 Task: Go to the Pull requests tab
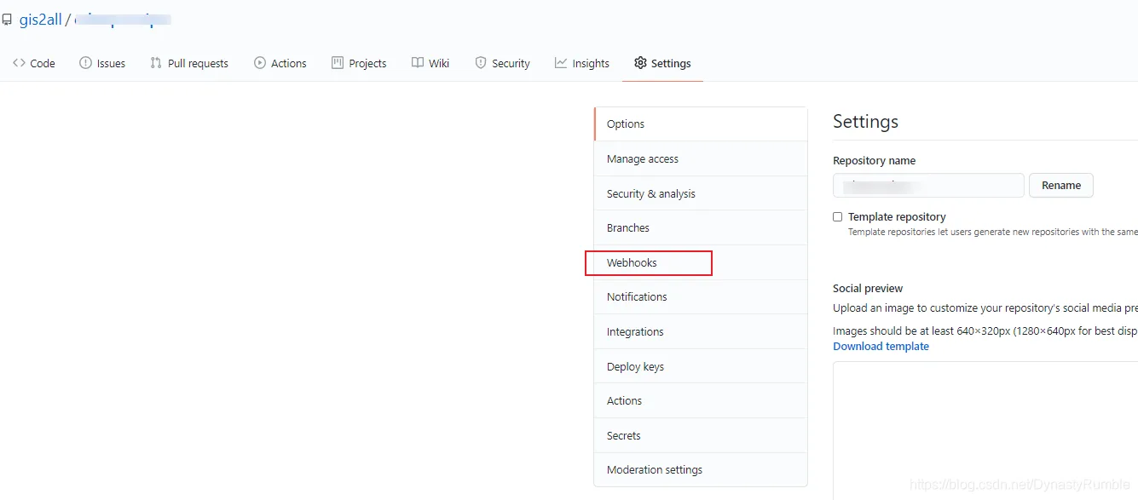(189, 63)
